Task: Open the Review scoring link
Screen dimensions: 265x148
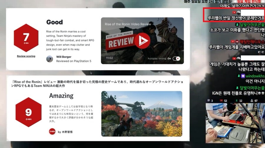Action: pos(26,56)
